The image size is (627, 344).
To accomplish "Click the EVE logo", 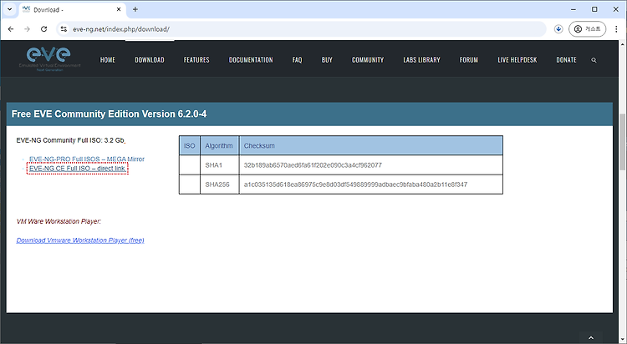I will 49,58.
